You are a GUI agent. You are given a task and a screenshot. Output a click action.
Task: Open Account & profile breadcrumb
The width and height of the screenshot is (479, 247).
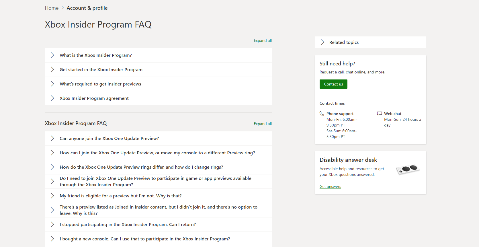(87, 8)
